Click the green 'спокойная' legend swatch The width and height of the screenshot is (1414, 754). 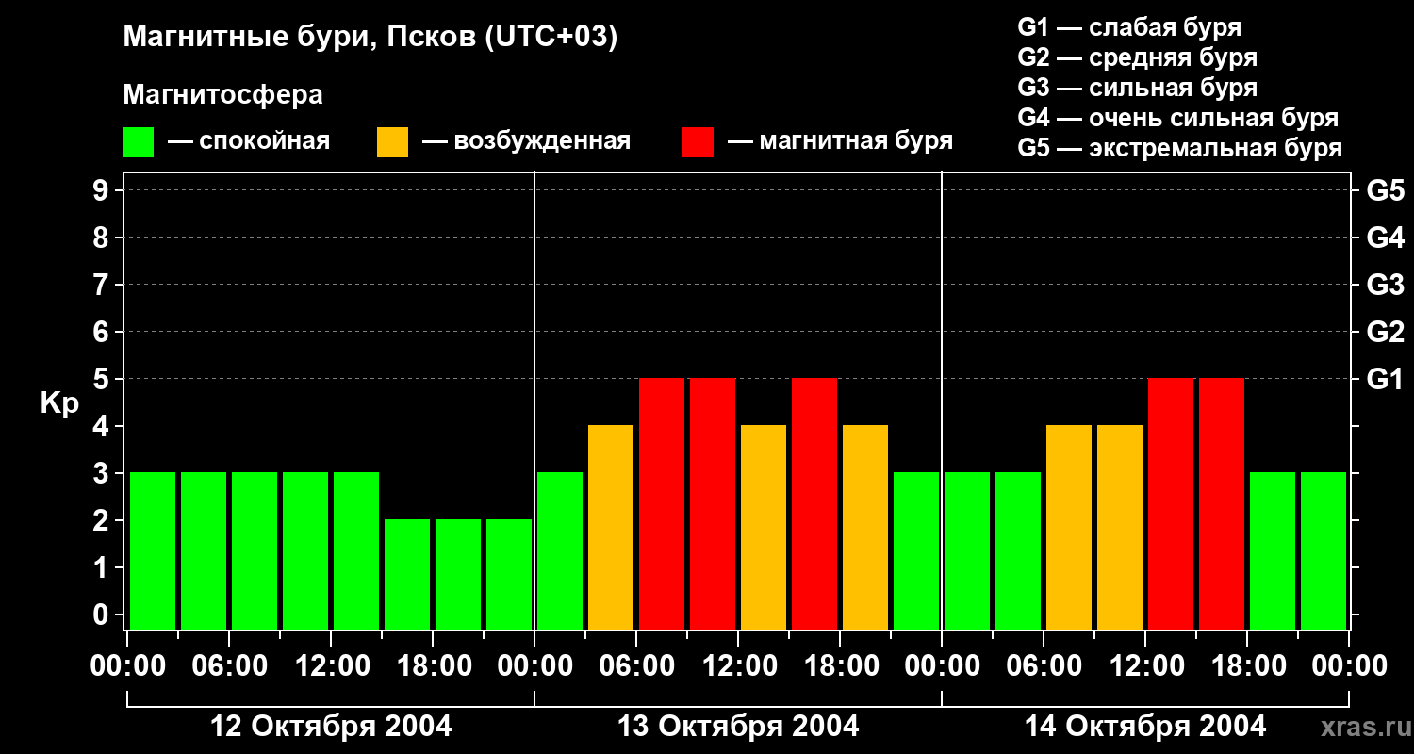pyautogui.click(x=138, y=142)
